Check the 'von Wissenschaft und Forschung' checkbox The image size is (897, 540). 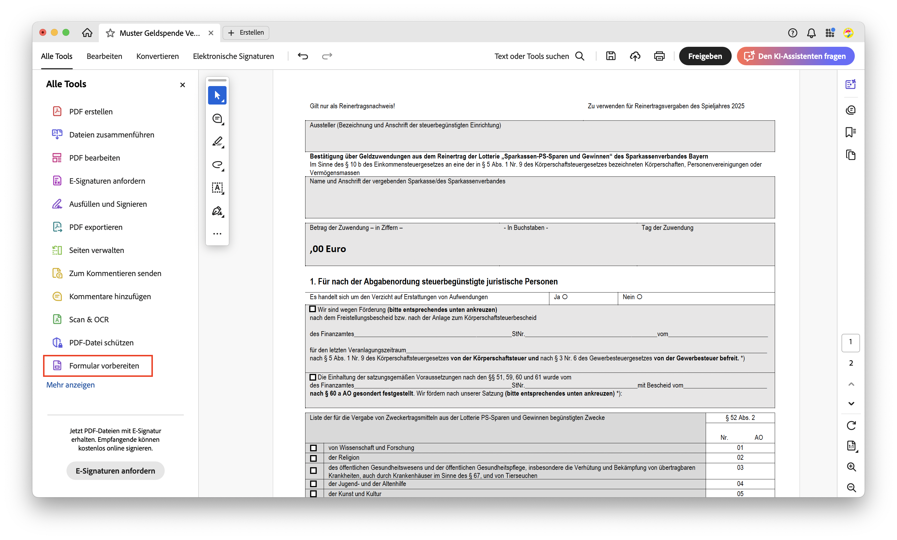pos(313,448)
